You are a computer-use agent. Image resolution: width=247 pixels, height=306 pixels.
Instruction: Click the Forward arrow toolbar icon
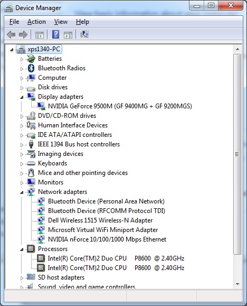pyautogui.click(x=23, y=34)
